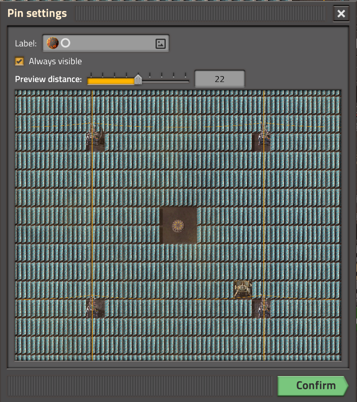Click the bottom-right electric pole in the preview
Image resolution: width=357 pixels, height=402 pixels.
coord(262,307)
